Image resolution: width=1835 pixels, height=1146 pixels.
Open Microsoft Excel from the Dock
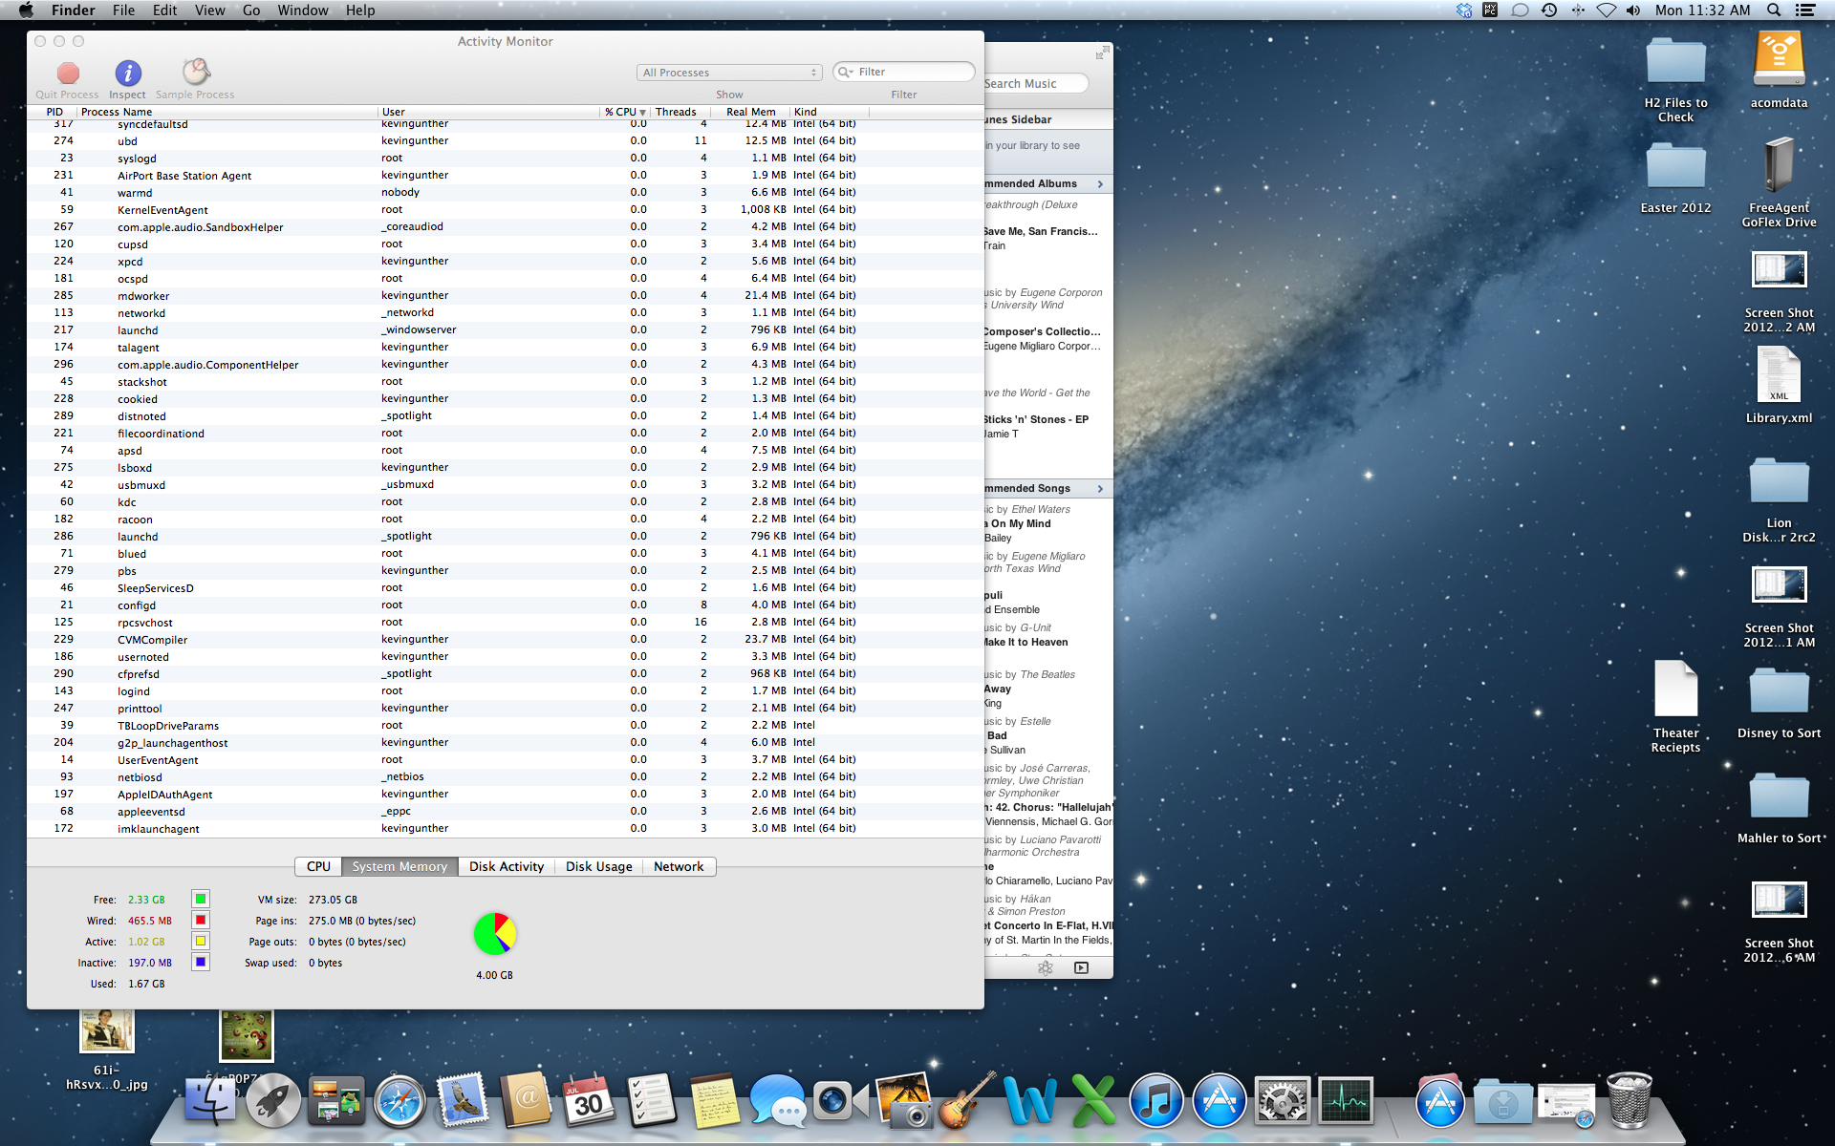(1092, 1100)
